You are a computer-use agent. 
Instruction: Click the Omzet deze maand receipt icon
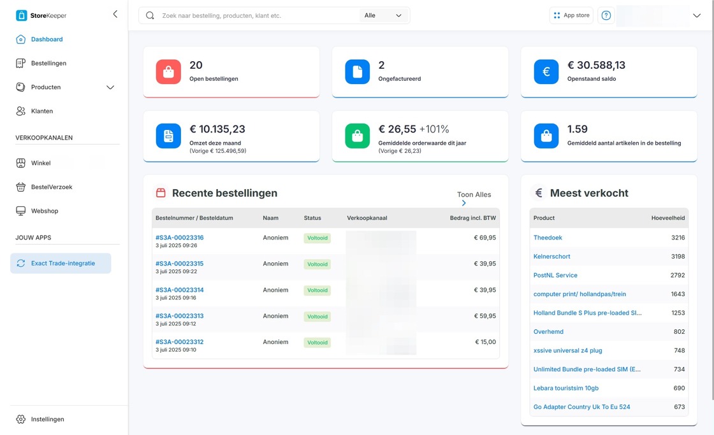(x=168, y=136)
